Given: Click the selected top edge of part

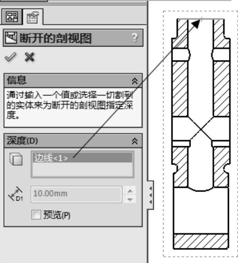Looking at the screenshot, I should click(x=201, y=19).
